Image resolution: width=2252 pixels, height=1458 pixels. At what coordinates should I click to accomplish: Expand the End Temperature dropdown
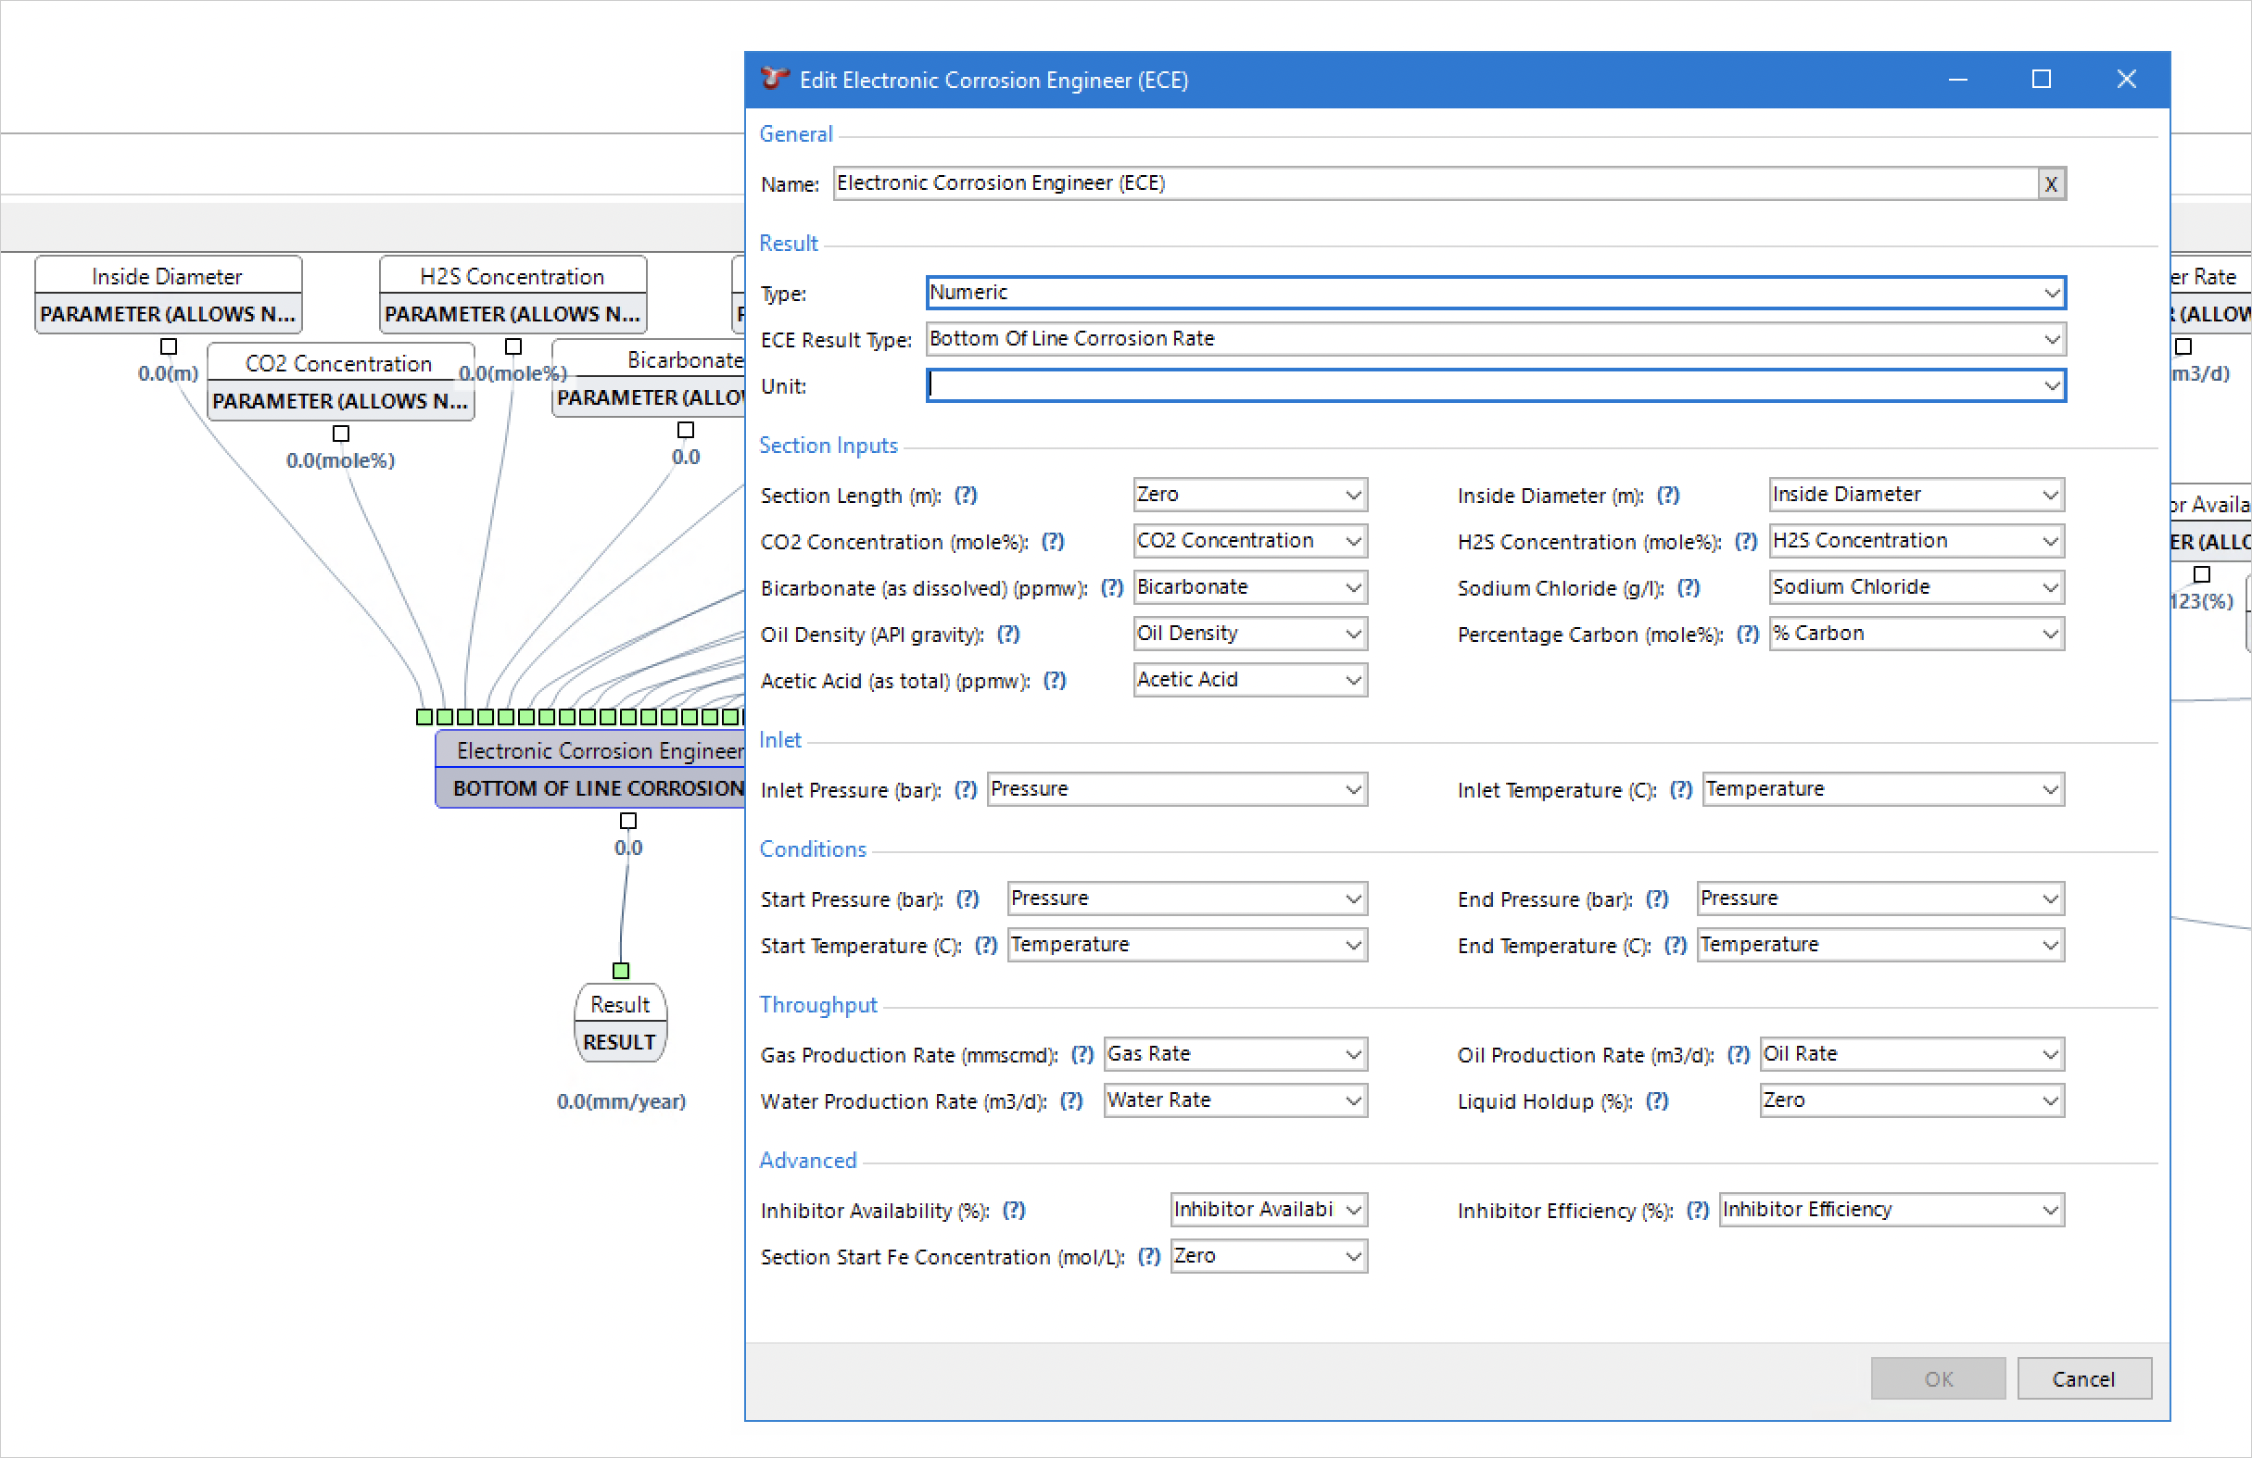click(2050, 945)
